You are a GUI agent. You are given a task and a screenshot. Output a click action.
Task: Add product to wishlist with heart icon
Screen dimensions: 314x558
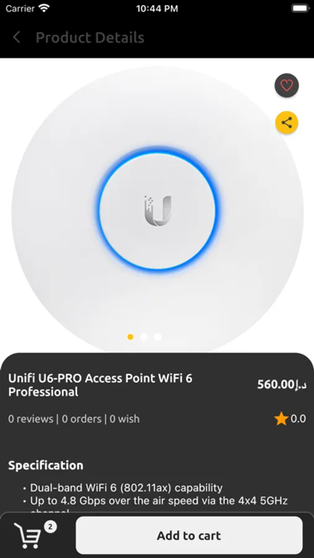pyautogui.click(x=287, y=86)
